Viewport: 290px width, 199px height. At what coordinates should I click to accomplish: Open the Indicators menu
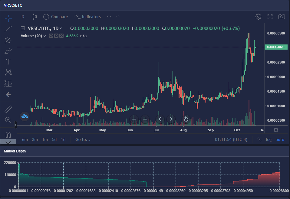pyautogui.click(x=87, y=17)
